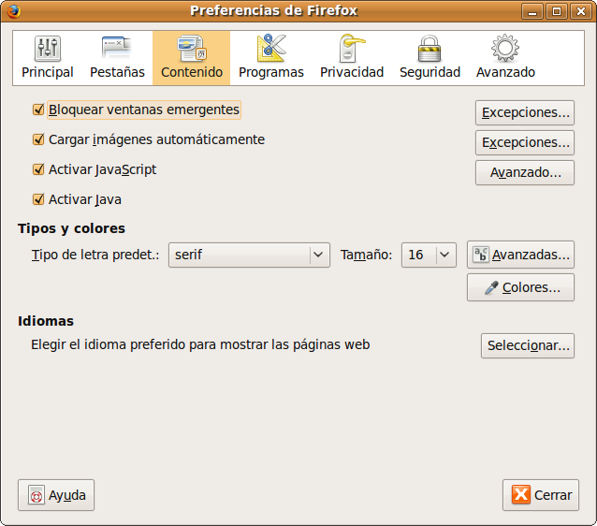Click the Firefox logo in title bar
The height and width of the screenshot is (526, 597).
[x=13, y=11]
